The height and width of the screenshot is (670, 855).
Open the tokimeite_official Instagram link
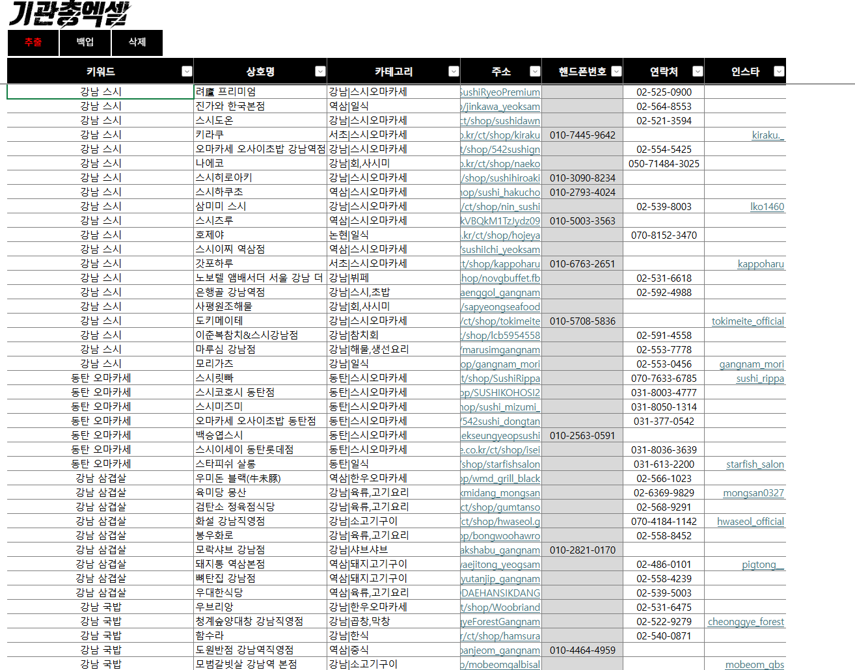748,321
